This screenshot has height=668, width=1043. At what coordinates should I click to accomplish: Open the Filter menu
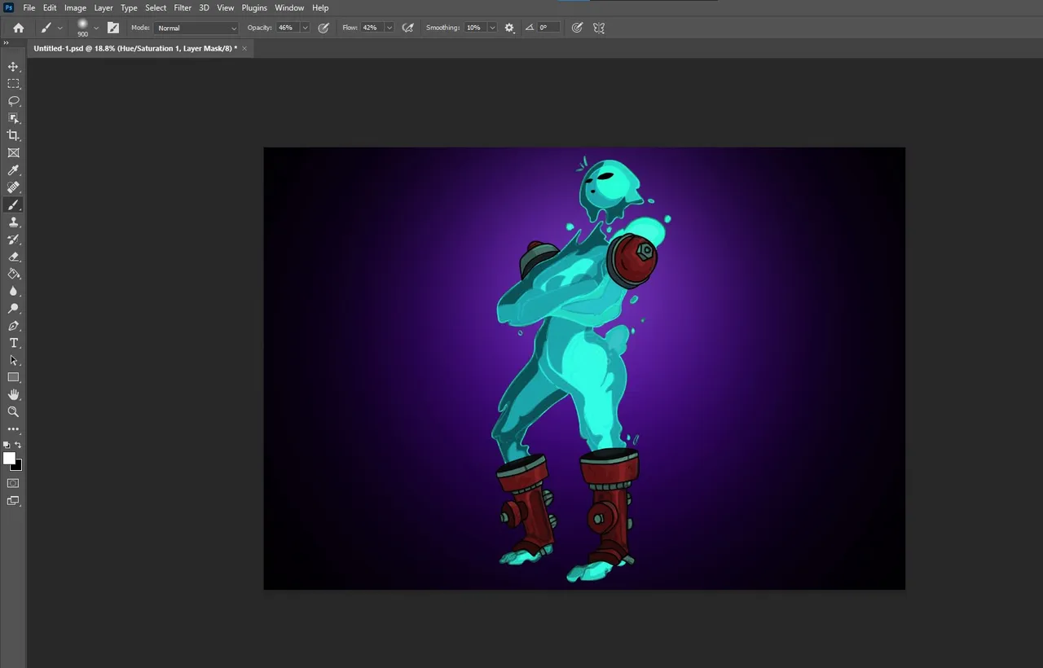point(183,7)
